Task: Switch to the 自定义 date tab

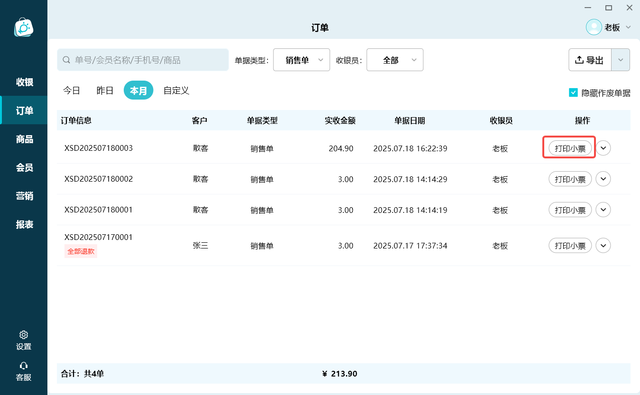Action: (176, 91)
